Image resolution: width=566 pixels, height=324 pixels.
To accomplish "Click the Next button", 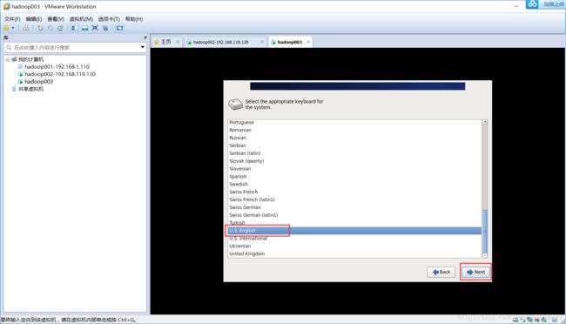I will 475,272.
